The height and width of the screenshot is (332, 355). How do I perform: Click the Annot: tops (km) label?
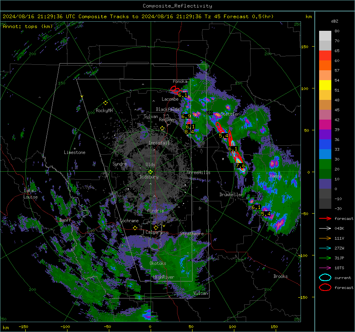[x=28, y=26]
